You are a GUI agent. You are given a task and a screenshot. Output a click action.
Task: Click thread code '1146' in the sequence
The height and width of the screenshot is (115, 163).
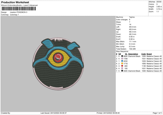(x=144, y=66)
